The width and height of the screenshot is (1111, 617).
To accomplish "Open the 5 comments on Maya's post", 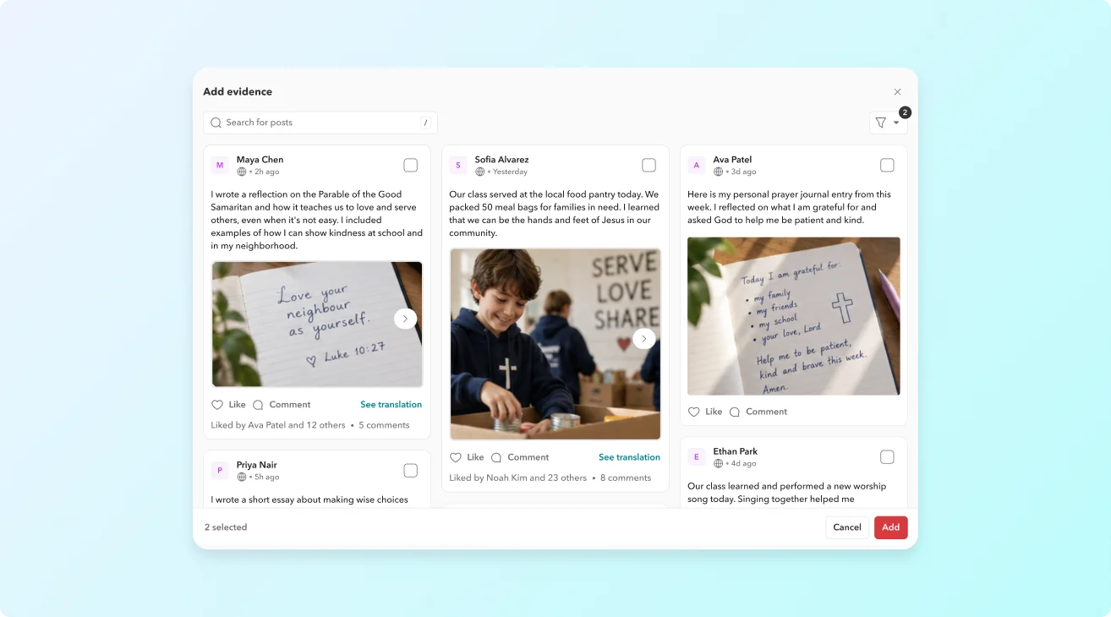I will [384, 425].
